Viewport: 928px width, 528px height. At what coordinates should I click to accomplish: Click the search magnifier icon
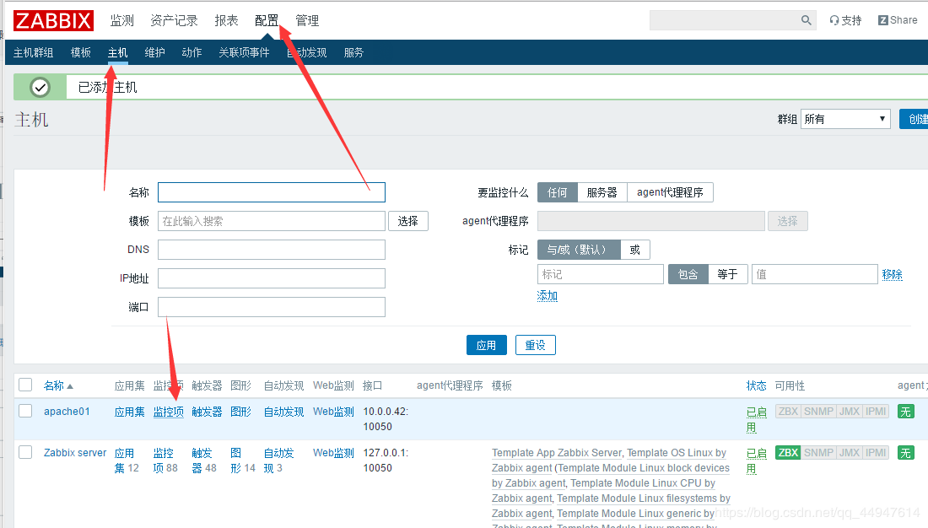[x=806, y=20]
